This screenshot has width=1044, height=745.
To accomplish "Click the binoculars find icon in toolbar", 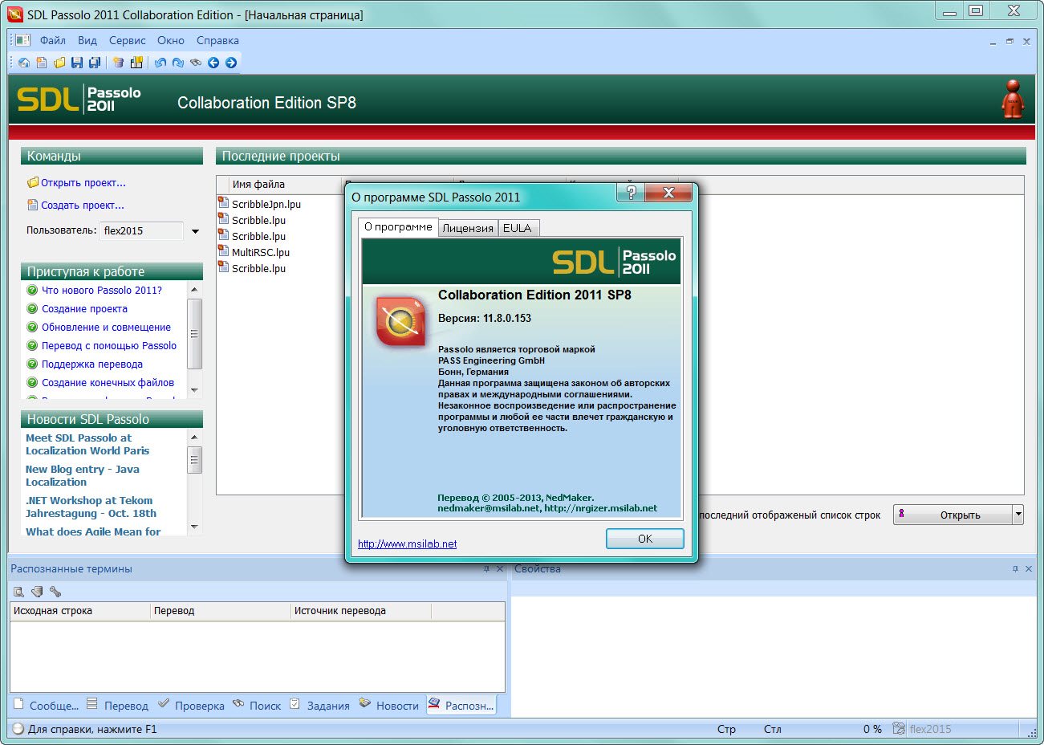I will coord(196,63).
